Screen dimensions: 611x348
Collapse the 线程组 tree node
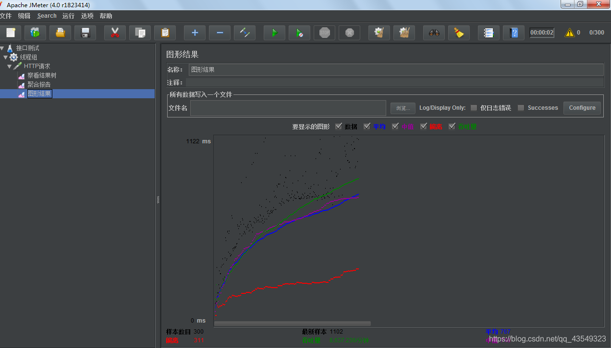point(6,57)
